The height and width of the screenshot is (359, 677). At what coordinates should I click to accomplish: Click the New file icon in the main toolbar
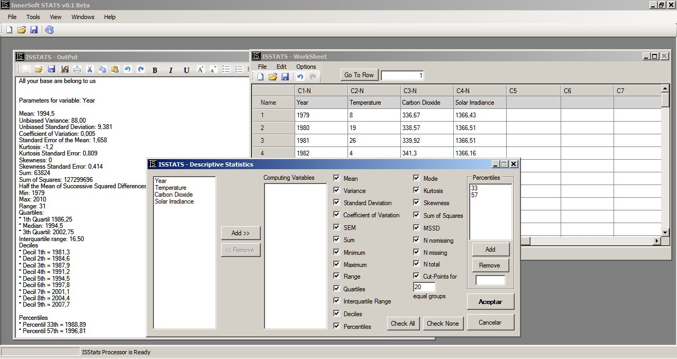pyautogui.click(x=9, y=30)
